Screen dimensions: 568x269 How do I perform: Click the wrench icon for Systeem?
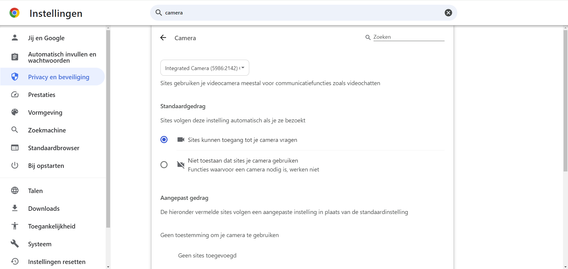(15, 244)
